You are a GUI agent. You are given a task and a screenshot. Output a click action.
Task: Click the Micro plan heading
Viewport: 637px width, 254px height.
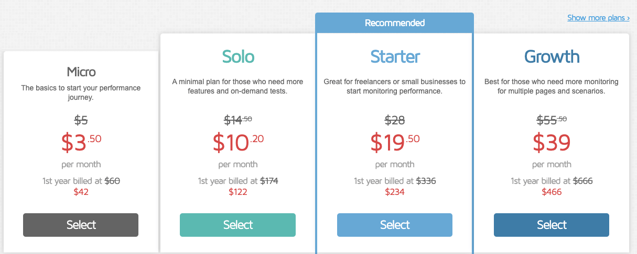click(x=81, y=72)
